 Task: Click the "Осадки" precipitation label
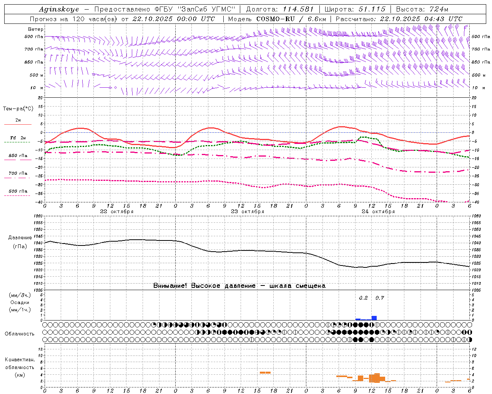pos(20,302)
